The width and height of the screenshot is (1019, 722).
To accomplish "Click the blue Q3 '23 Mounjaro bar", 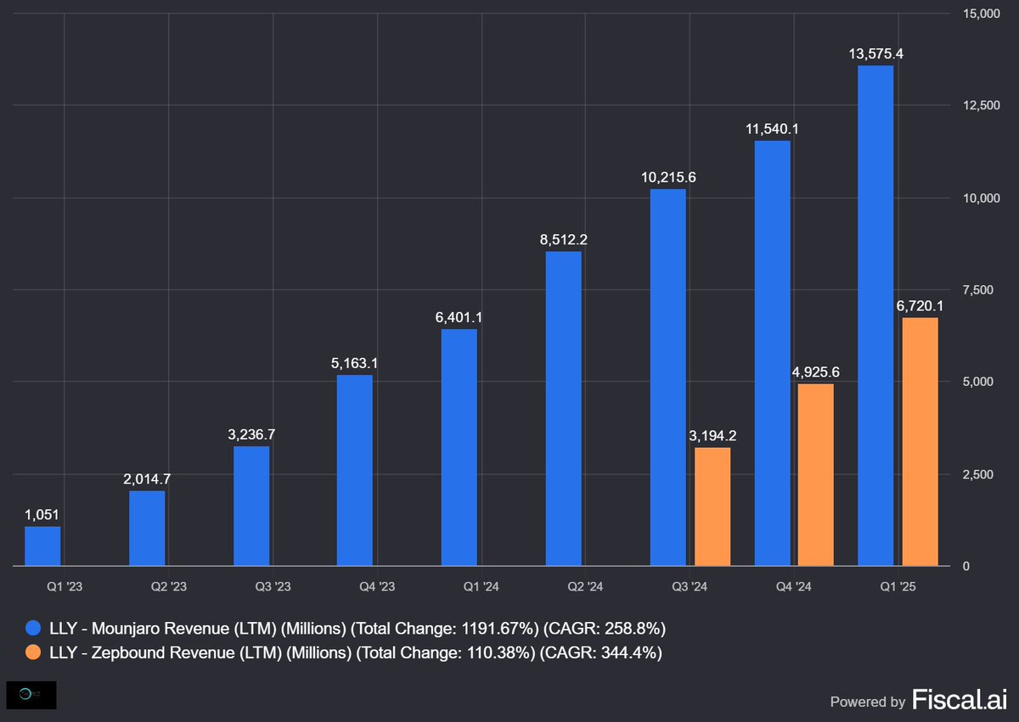I will (251, 507).
